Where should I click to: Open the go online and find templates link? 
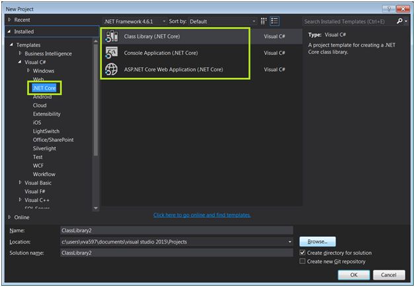202,215
